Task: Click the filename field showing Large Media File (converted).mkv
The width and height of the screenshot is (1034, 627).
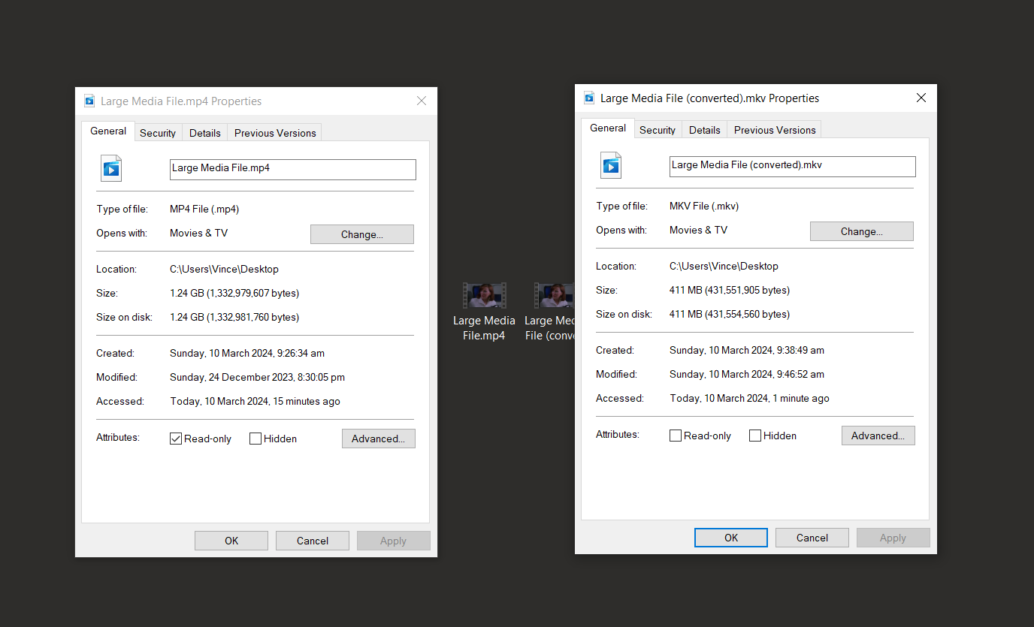Action: tap(792, 164)
